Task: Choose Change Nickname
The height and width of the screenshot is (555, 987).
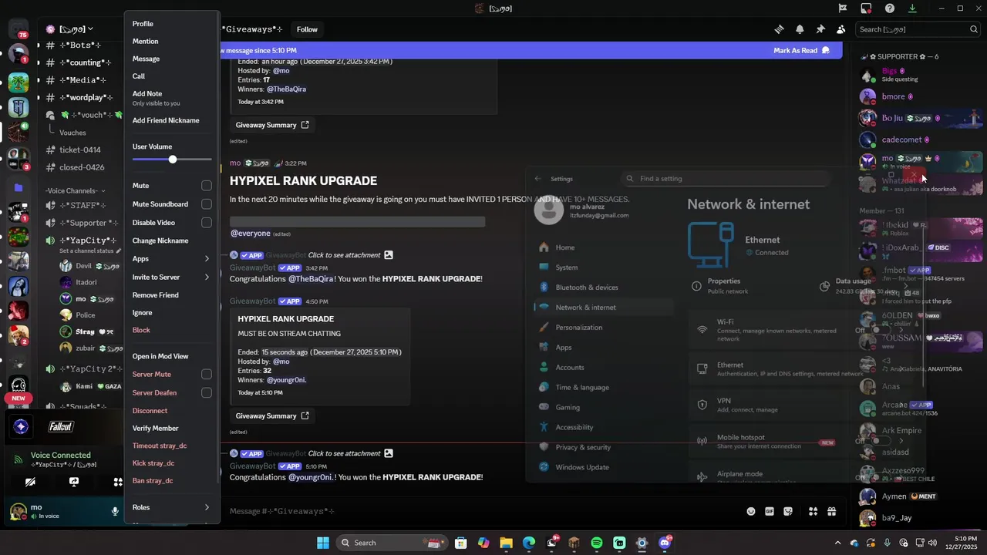Action: coord(171,240)
